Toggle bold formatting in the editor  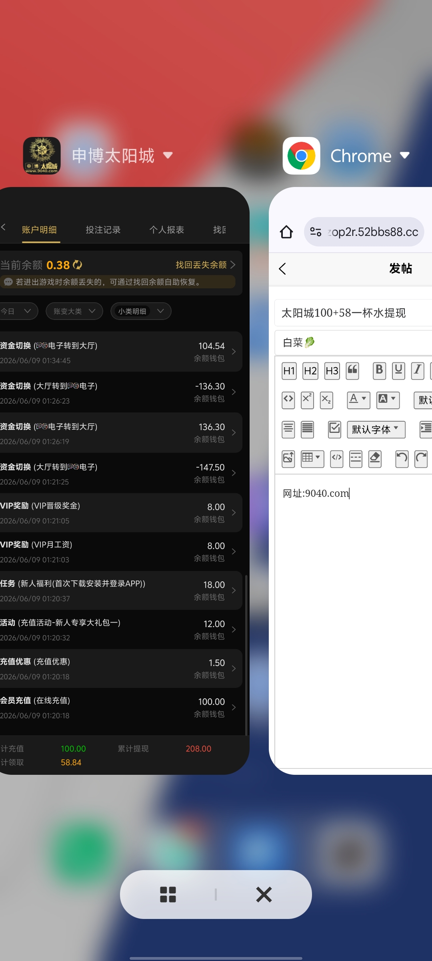coord(379,371)
